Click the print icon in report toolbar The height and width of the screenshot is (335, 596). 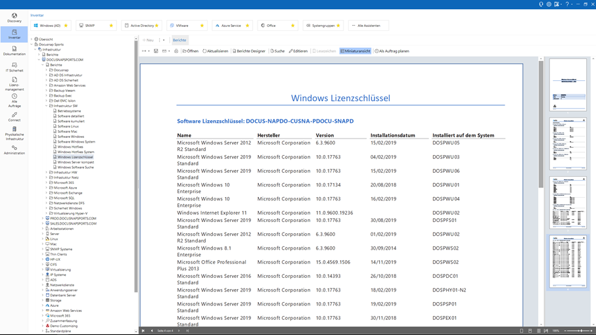[176, 51]
